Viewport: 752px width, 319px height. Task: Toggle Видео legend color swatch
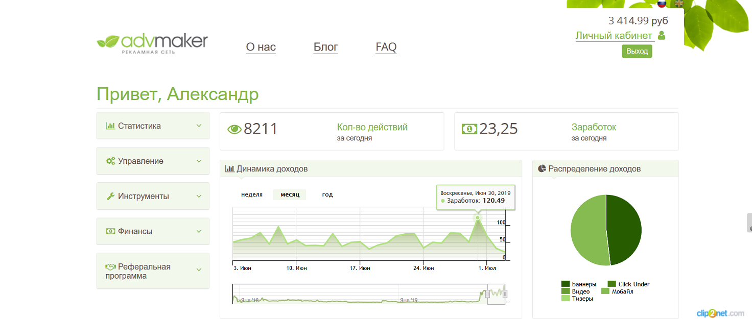tap(566, 291)
